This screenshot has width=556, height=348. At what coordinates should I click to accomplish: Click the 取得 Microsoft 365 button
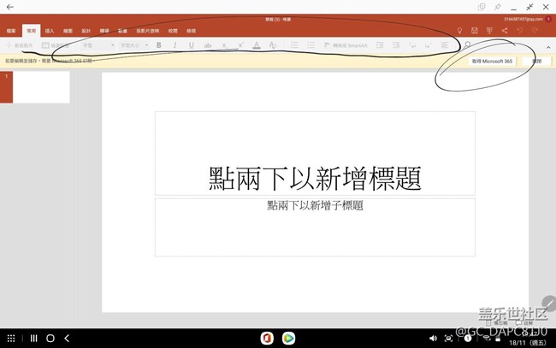491,62
